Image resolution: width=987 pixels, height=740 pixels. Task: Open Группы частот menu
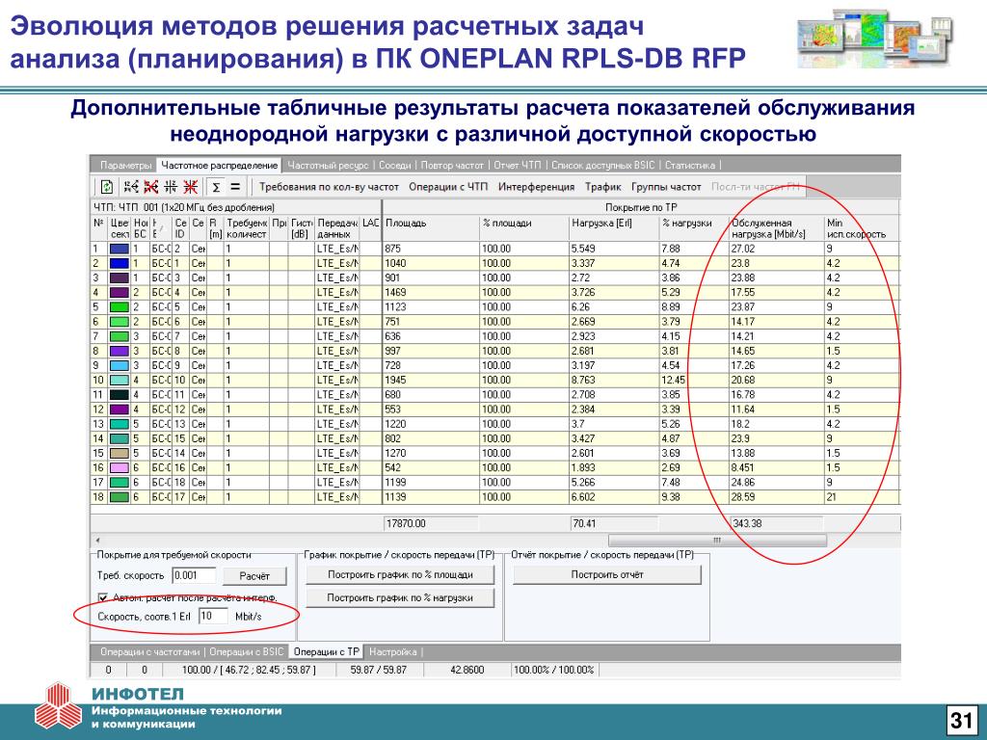click(x=666, y=187)
